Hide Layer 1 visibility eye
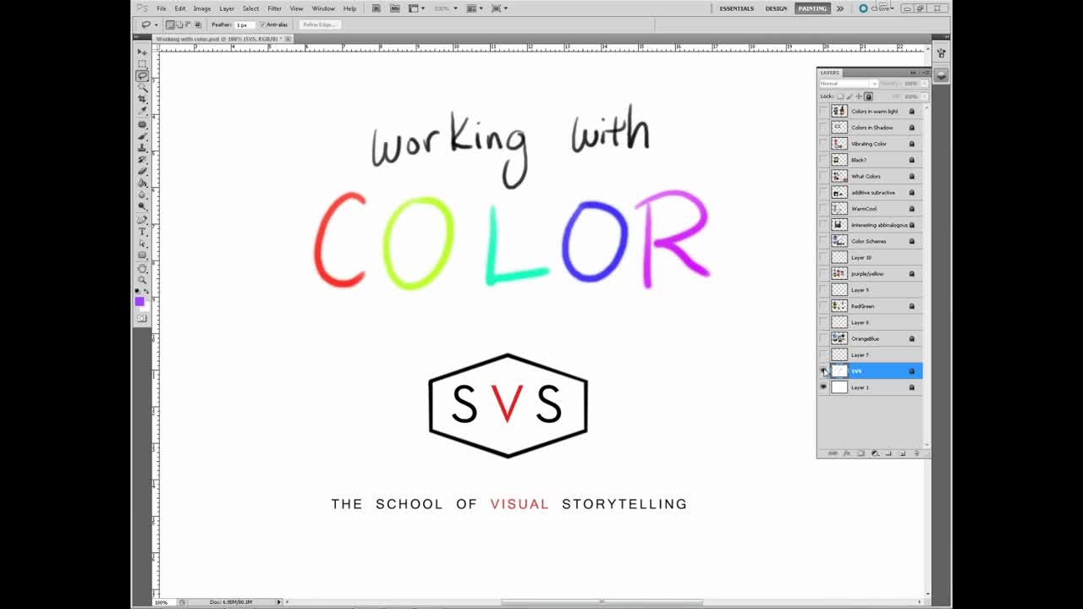 [823, 387]
